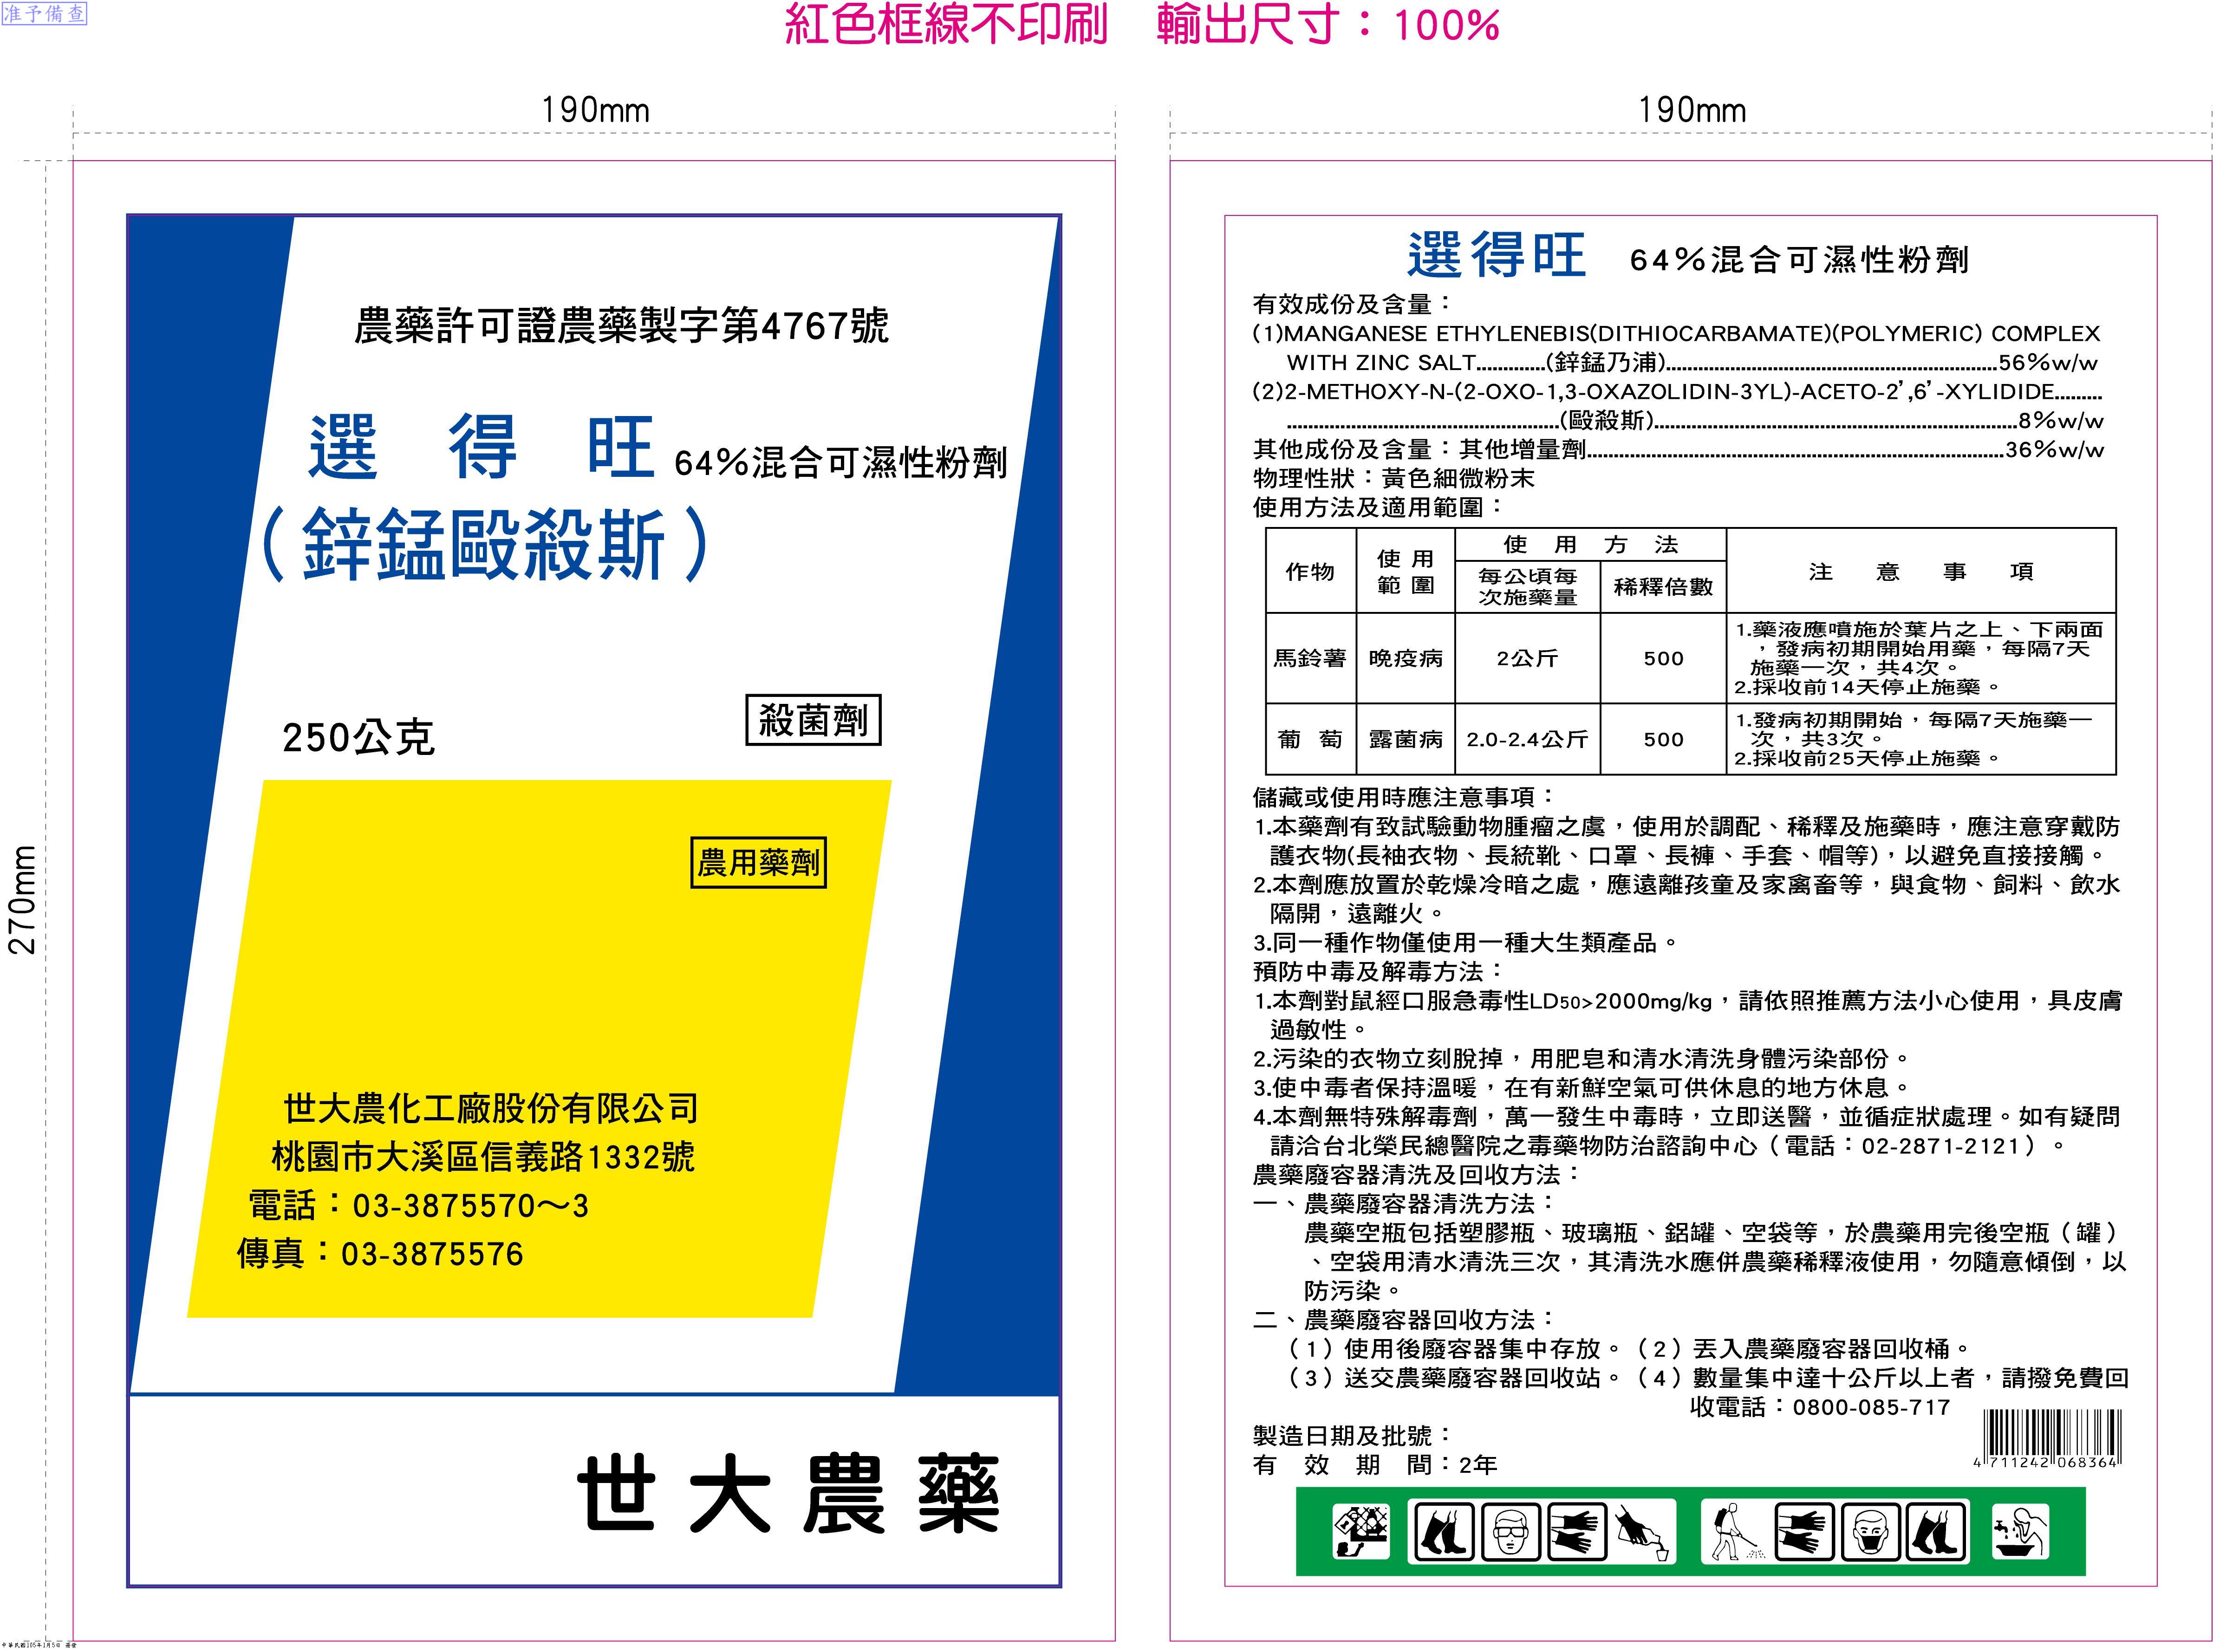Click the locked storage away from children pictogram
2213x1652 pixels.
1362,1532
